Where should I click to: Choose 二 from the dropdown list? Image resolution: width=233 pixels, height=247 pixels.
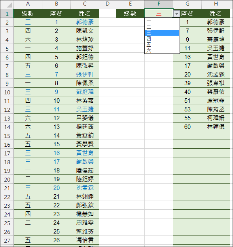coord(162,27)
